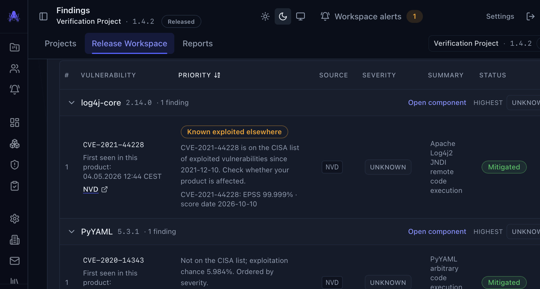Click the Workspace alerts count badge
The height and width of the screenshot is (289, 540).
coord(414,16)
